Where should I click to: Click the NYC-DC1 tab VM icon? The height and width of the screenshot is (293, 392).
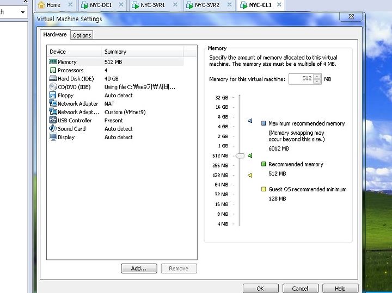coord(84,5)
